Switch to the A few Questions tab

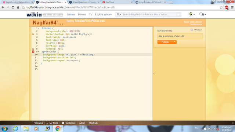[84, 2]
